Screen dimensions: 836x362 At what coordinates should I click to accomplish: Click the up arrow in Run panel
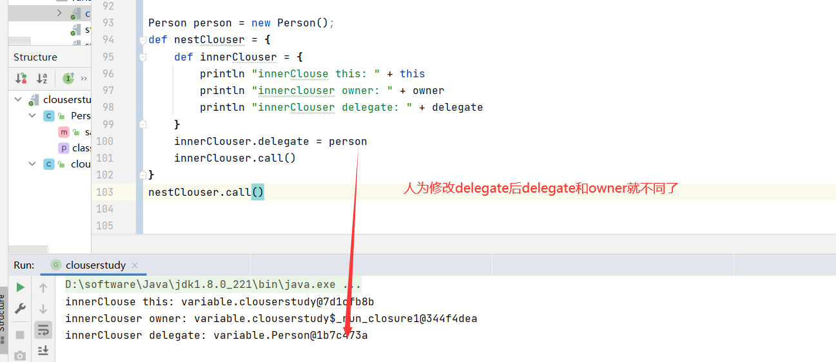pos(43,288)
